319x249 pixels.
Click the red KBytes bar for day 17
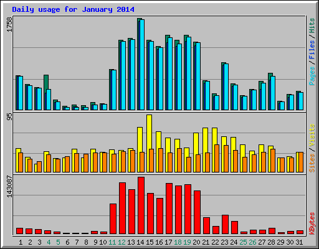[169, 209]
